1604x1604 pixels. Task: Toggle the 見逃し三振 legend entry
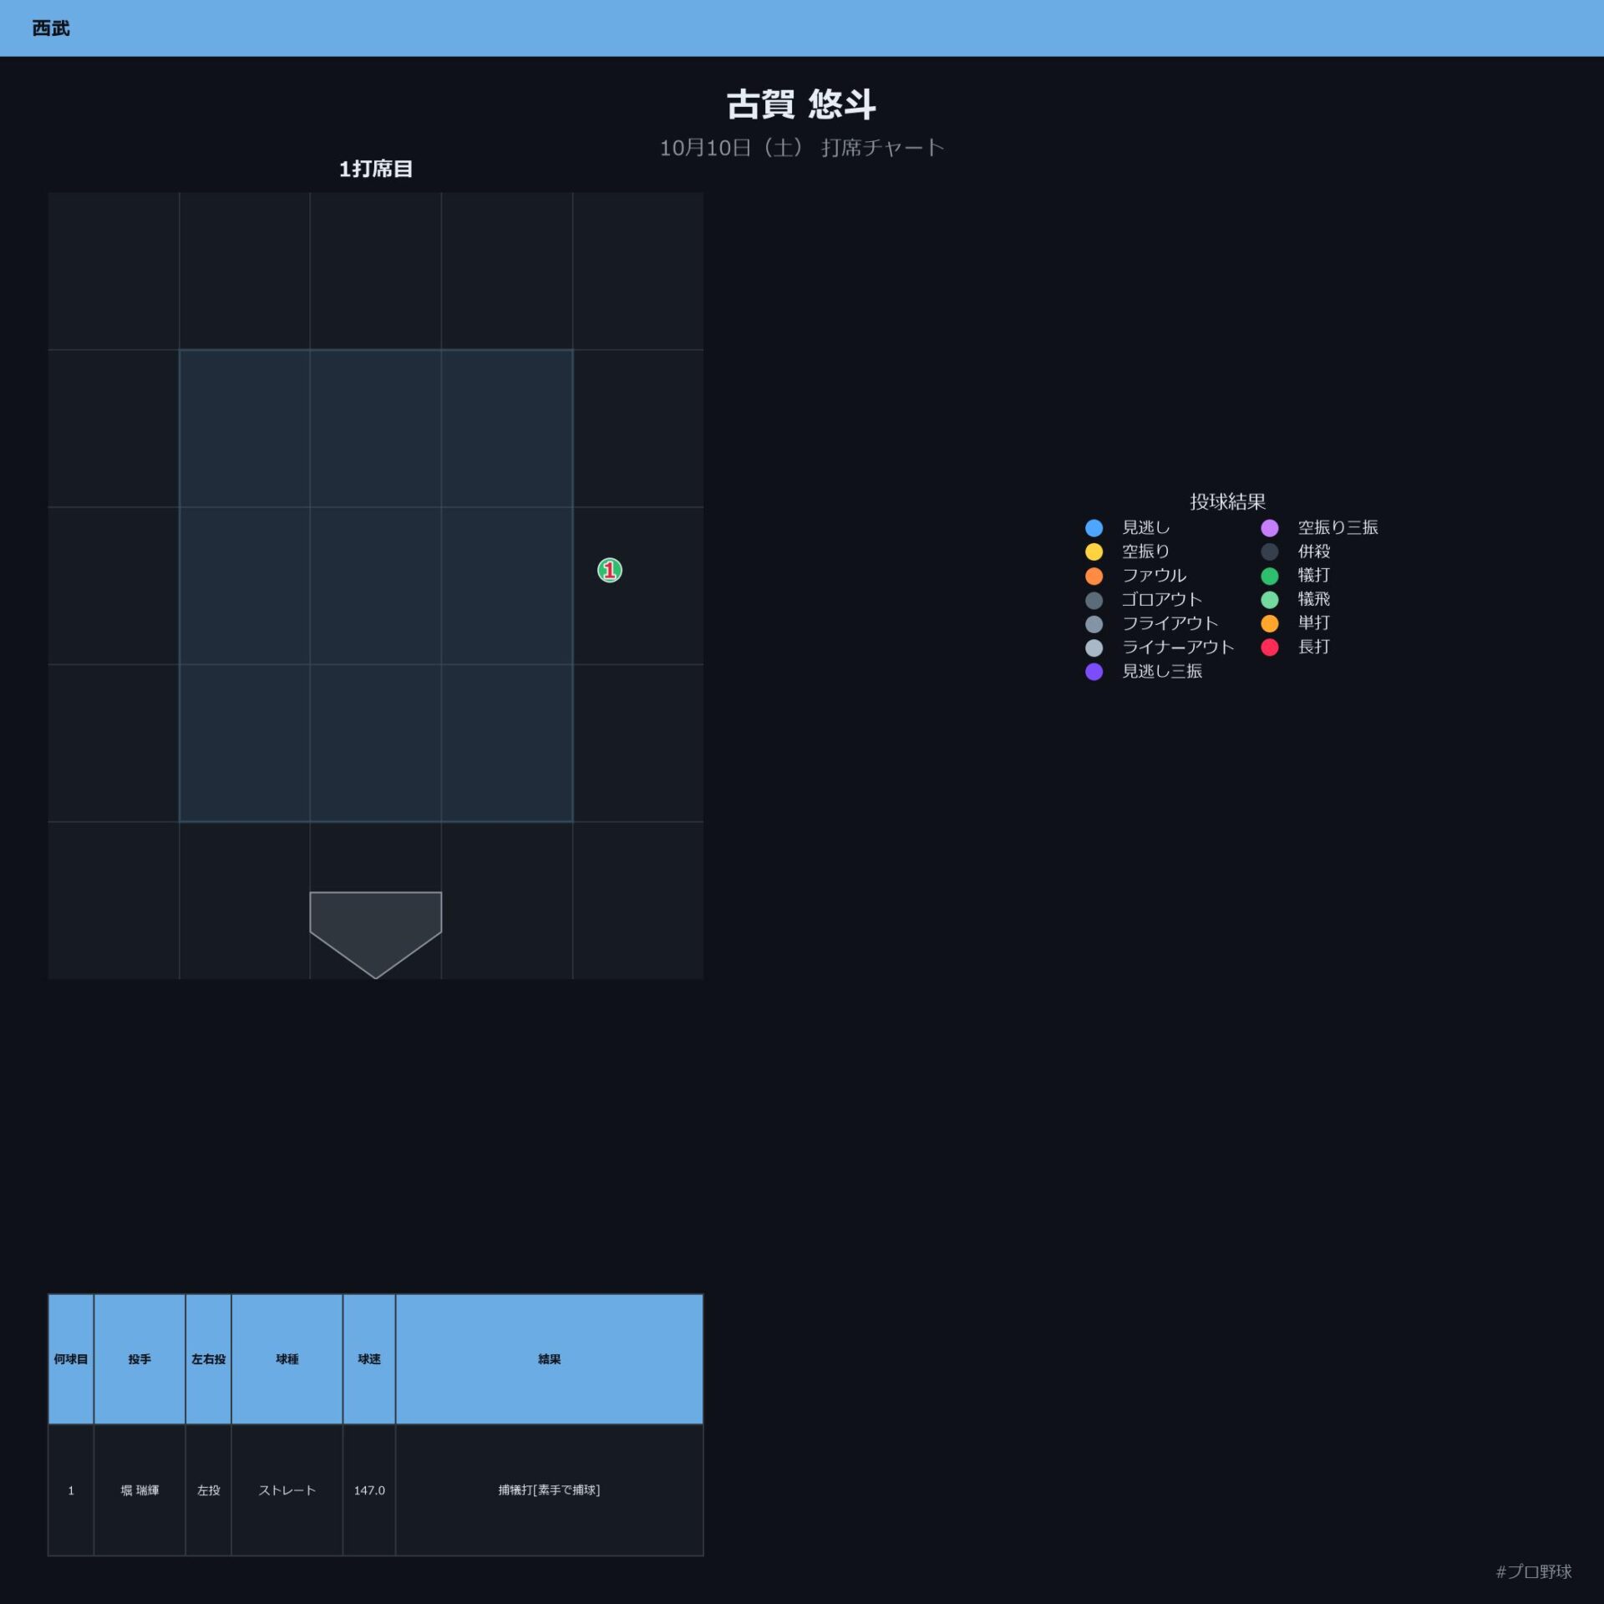[x=1143, y=672]
